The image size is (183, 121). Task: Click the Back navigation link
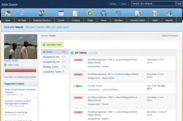[165, 36]
